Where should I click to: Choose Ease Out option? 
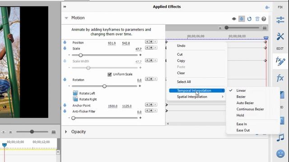[x=243, y=130]
